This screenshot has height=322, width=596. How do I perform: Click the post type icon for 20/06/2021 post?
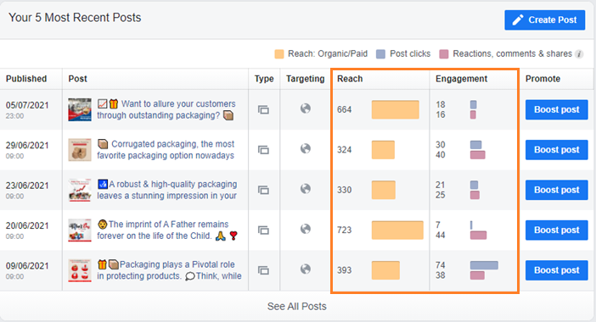tap(263, 230)
